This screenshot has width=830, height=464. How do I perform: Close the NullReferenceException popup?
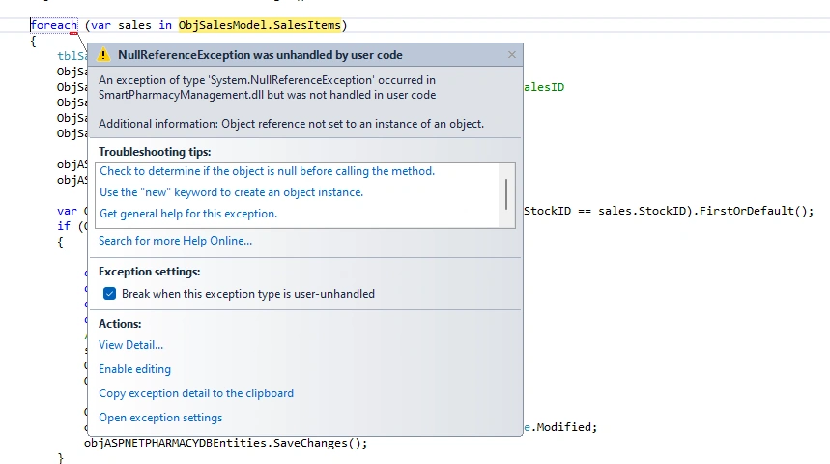pyautogui.click(x=511, y=54)
